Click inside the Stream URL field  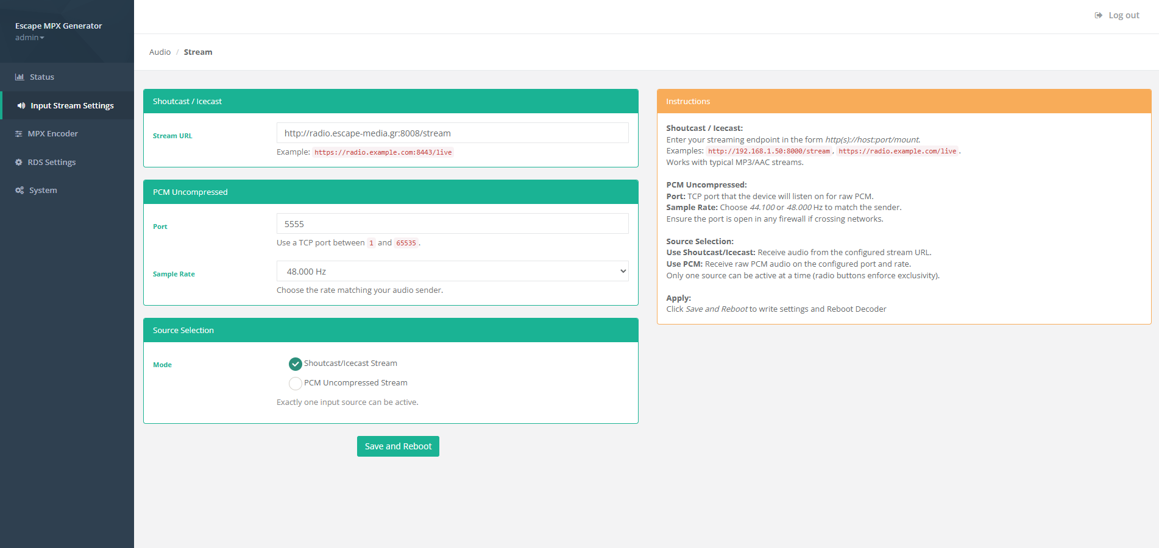452,133
